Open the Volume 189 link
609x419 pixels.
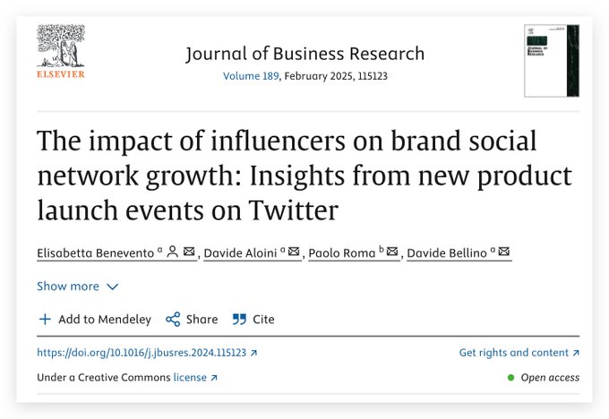click(x=250, y=76)
